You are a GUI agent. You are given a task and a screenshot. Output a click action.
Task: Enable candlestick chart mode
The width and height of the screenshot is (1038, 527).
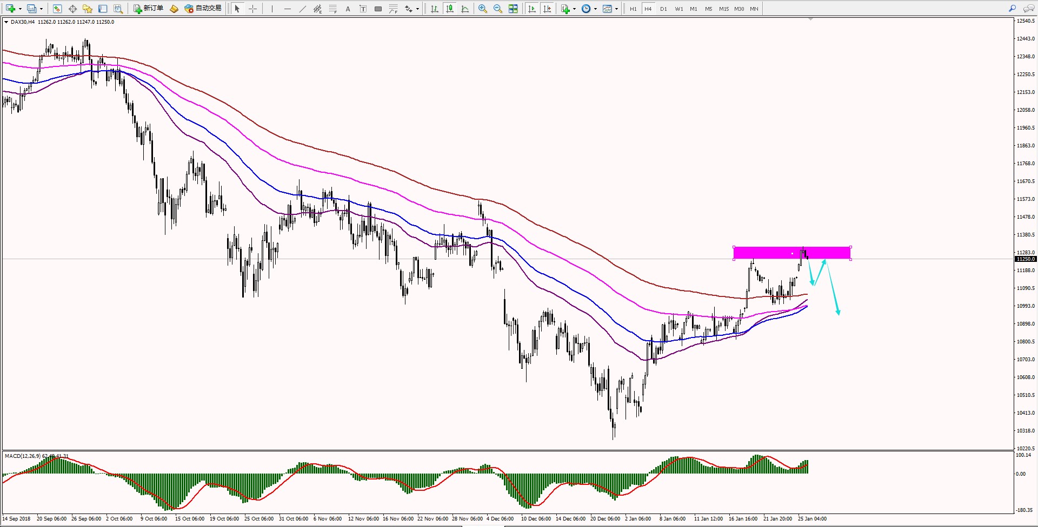coord(449,9)
